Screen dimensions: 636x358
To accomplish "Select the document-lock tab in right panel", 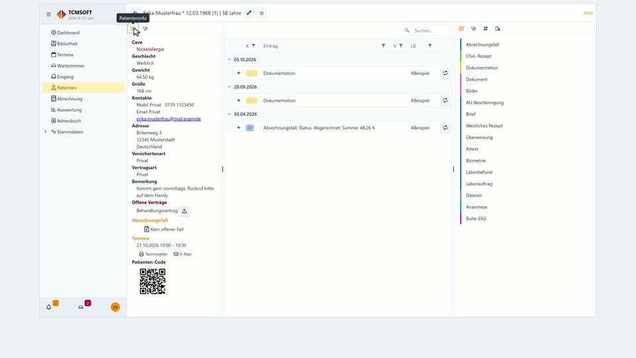I will [x=498, y=29].
